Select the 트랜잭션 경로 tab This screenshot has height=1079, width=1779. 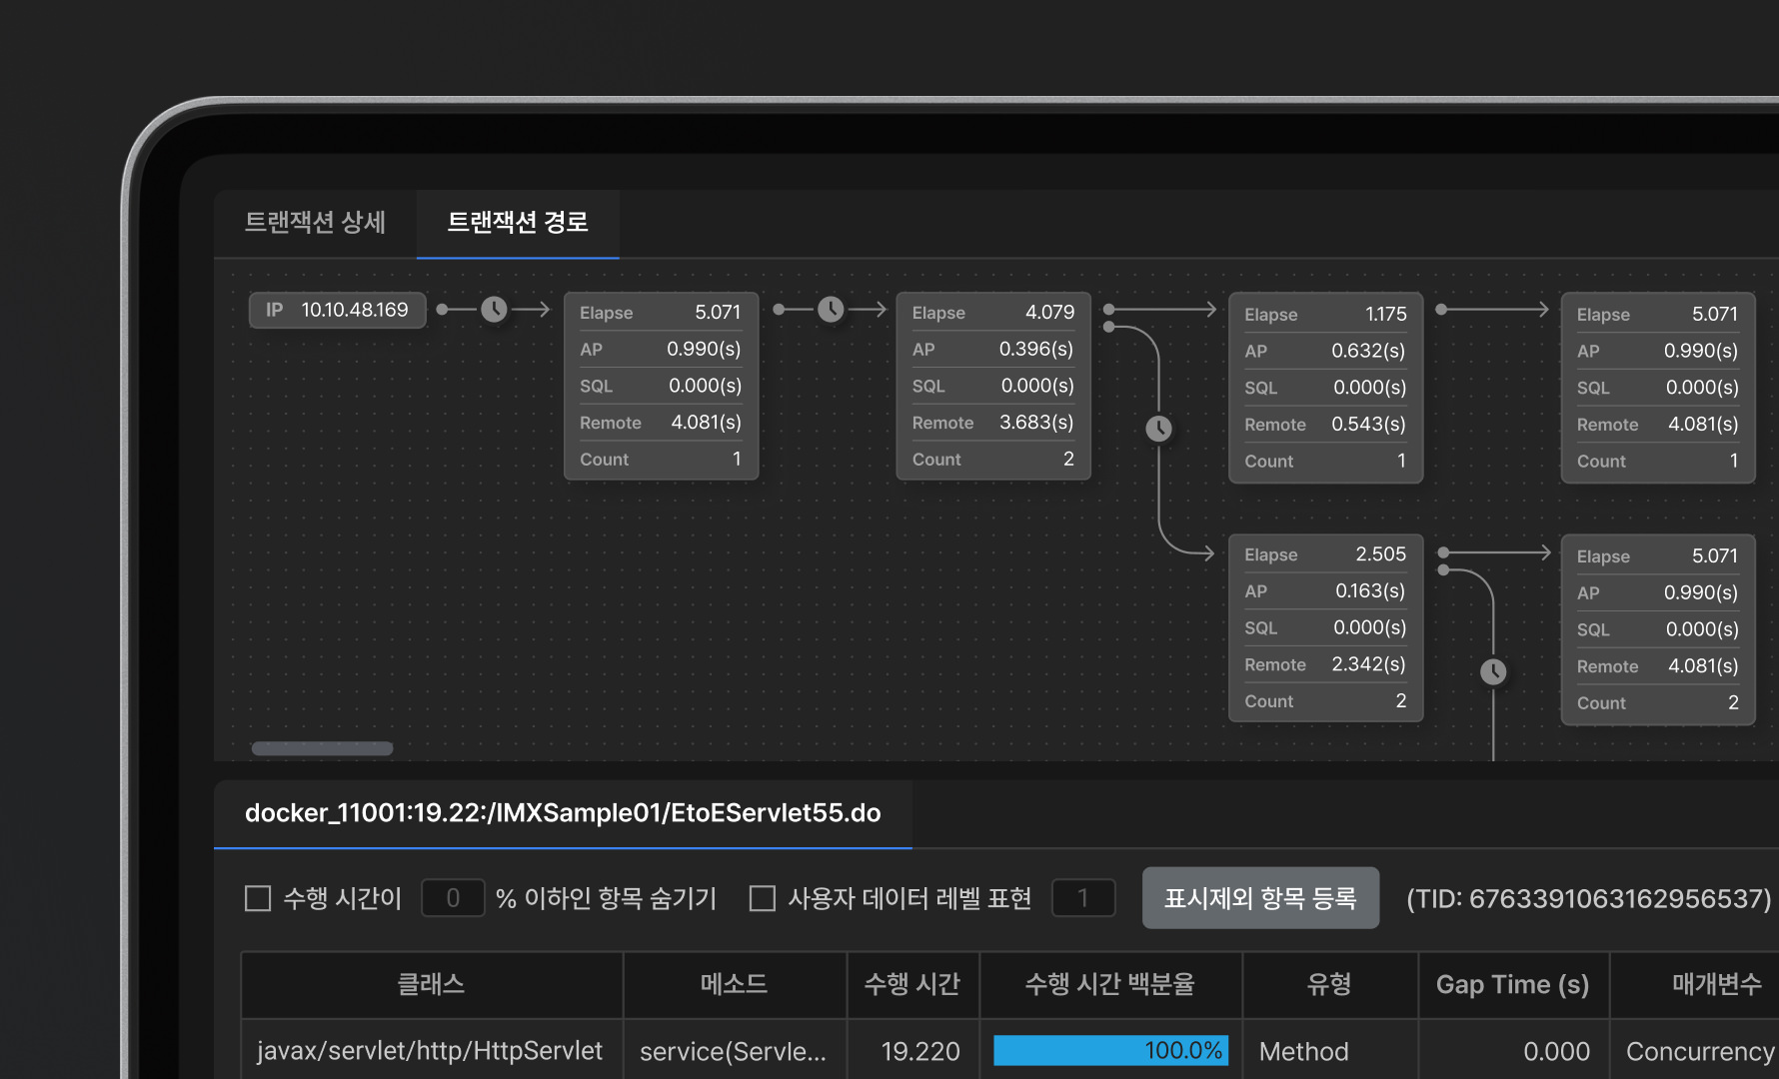518,222
